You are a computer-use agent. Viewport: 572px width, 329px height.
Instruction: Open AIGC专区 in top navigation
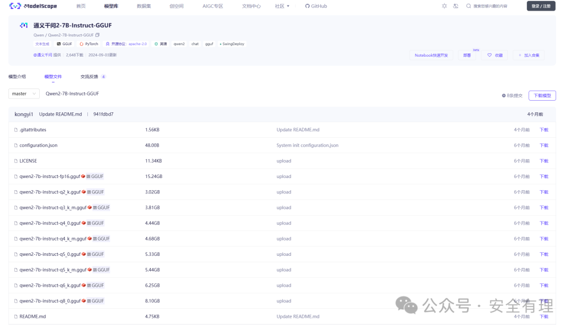(x=213, y=6)
